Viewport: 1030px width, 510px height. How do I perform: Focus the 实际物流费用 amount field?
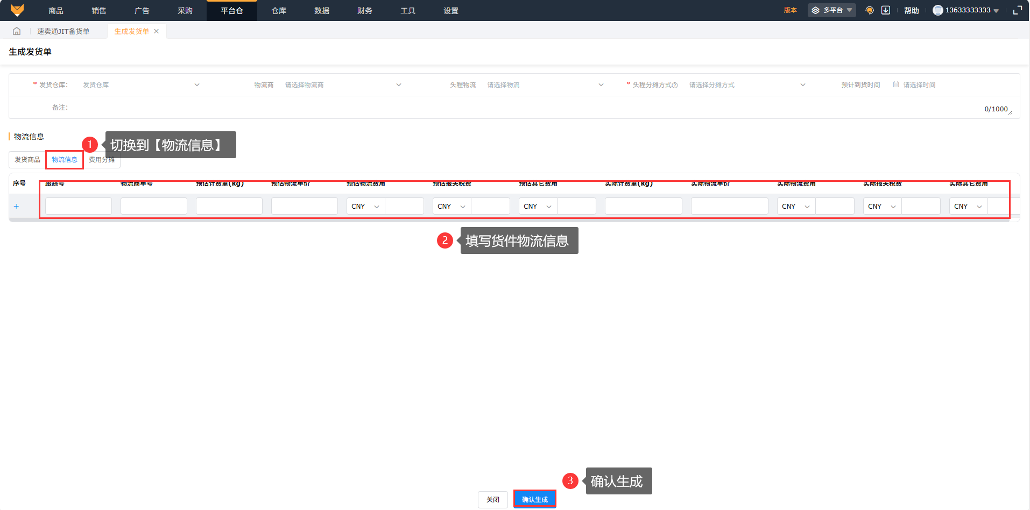point(835,207)
